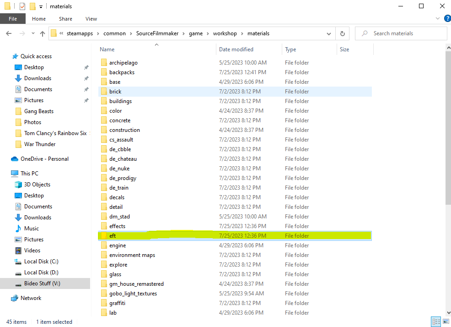451x327 pixels.
Task: Refresh the materials folder view
Action: coord(342,33)
